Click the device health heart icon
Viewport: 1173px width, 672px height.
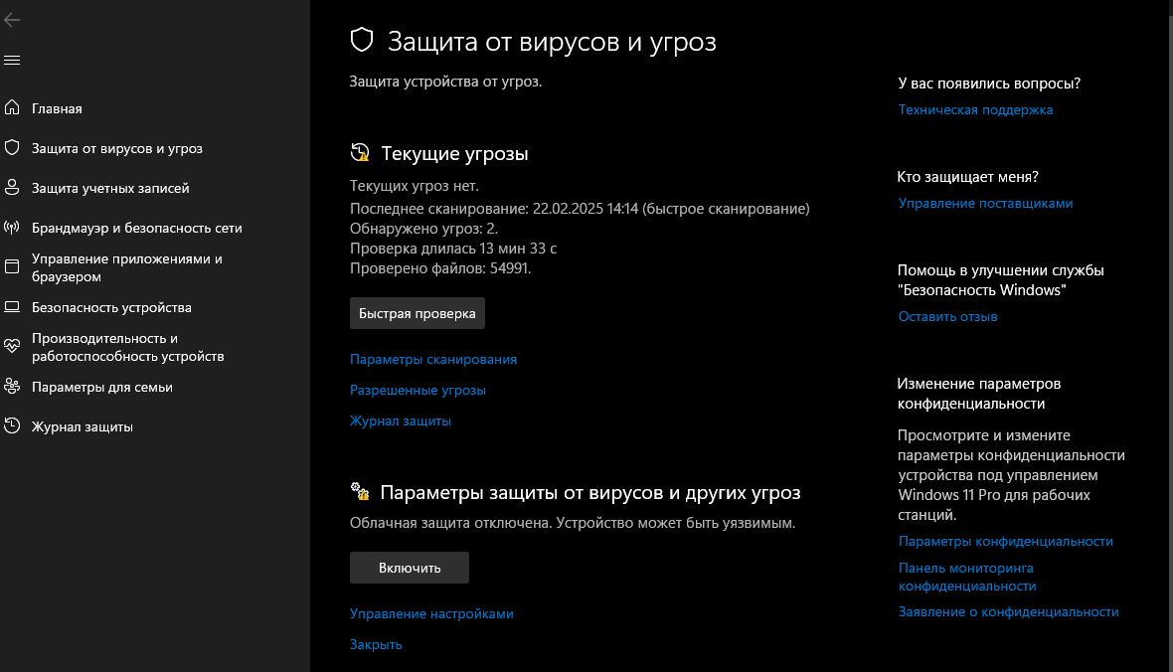12,347
